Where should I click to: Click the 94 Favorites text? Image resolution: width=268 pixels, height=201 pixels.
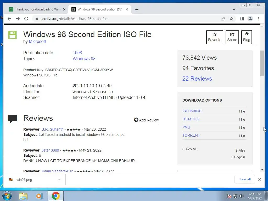pyautogui.click(x=198, y=68)
